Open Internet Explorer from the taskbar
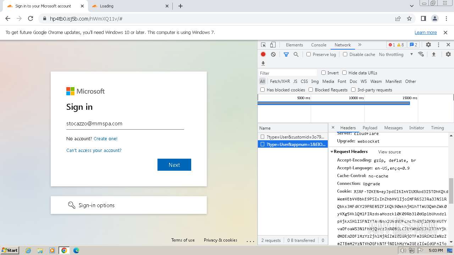This screenshot has width=454, height=255. 28,250
